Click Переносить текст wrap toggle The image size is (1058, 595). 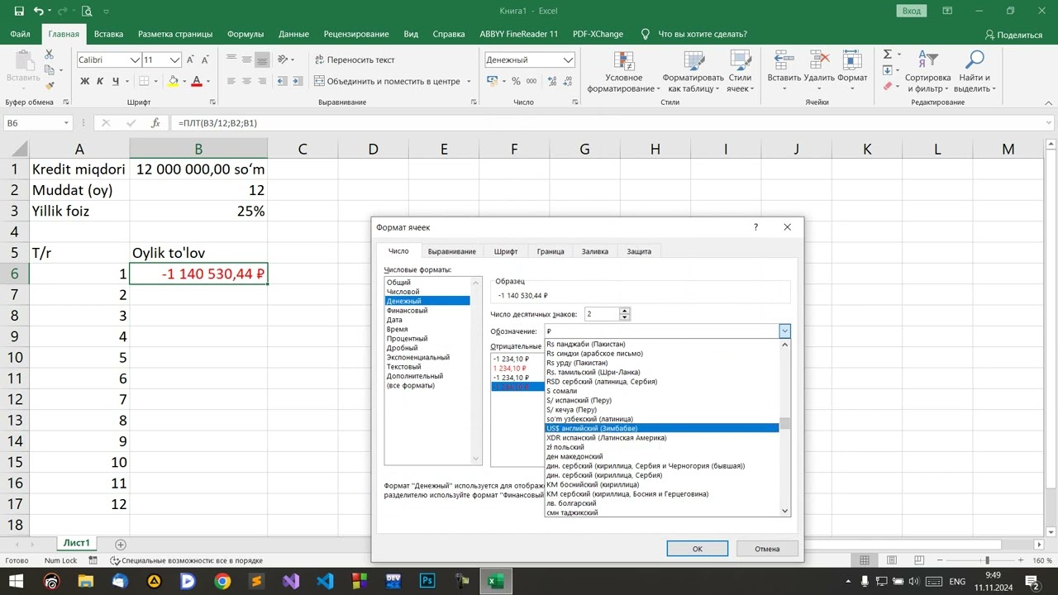click(355, 59)
